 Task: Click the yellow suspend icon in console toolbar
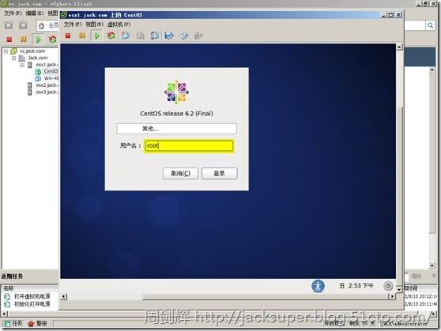(x=82, y=36)
